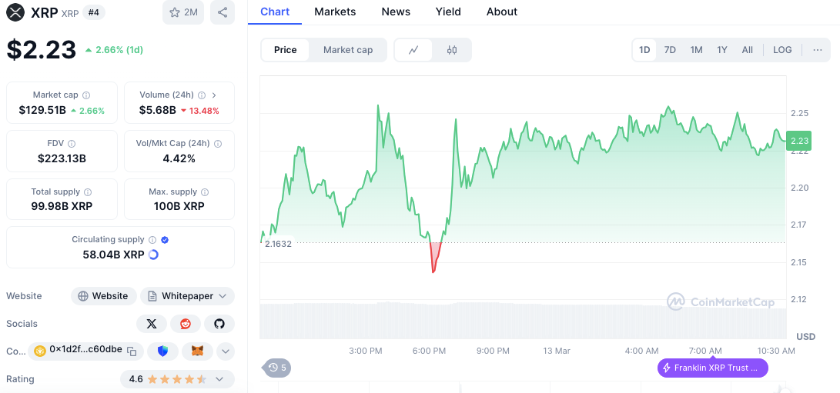Open the Website link
The width and height of the screenshot is (840, 393).
[103, 296]
